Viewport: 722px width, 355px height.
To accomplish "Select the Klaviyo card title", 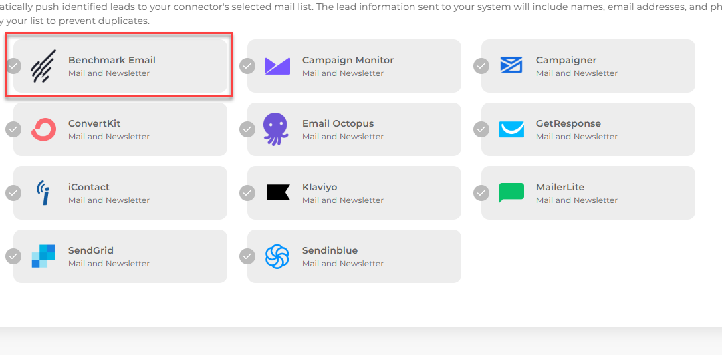I will pyautogui.click(x=320, y=187).
